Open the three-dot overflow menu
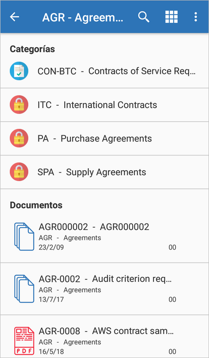209x358 pixels. pyautogui.click(x=196, y=17)
